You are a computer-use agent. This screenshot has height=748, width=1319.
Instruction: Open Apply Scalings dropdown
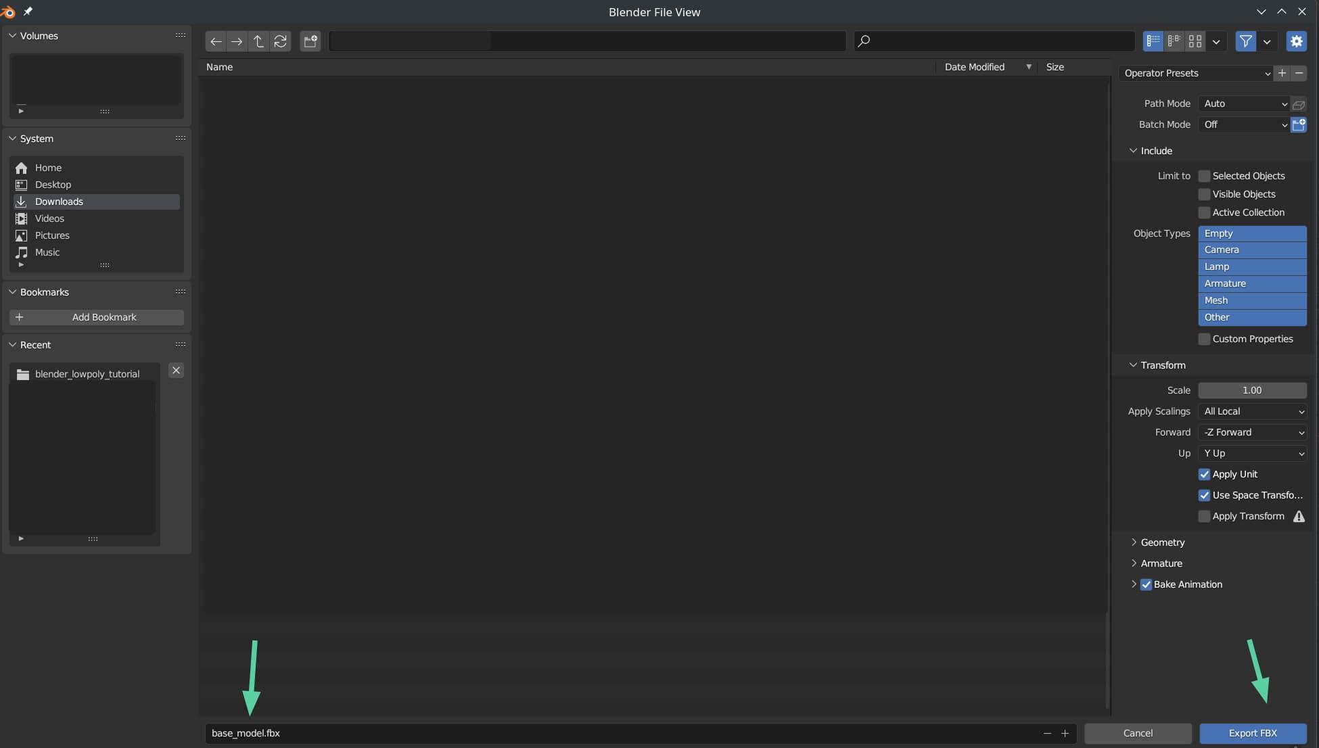pyautogui.click(x=1252, y=411)
